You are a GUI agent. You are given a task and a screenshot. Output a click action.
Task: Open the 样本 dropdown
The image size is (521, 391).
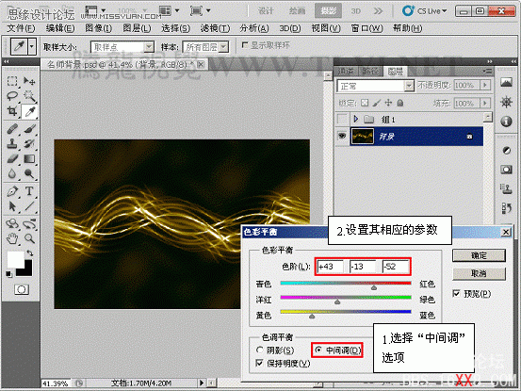224,47
